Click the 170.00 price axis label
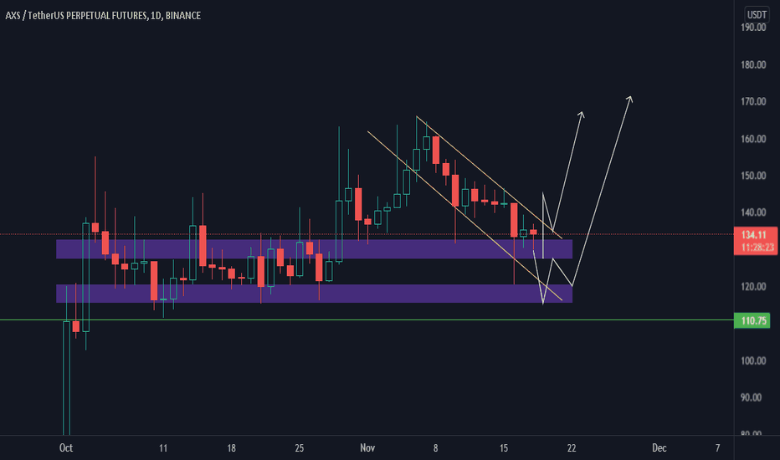Viewport: 780px width, 460px height. (753, 101)
